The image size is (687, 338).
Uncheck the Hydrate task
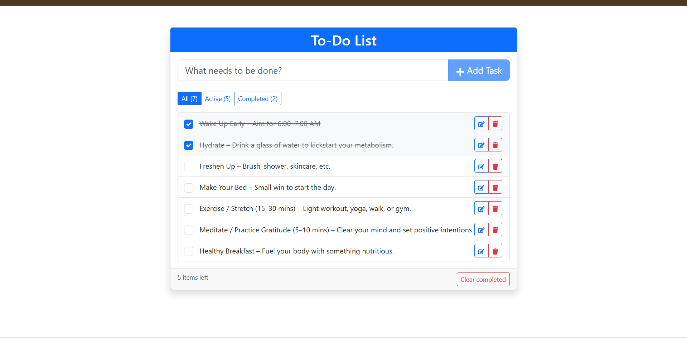tap(188, 145)
